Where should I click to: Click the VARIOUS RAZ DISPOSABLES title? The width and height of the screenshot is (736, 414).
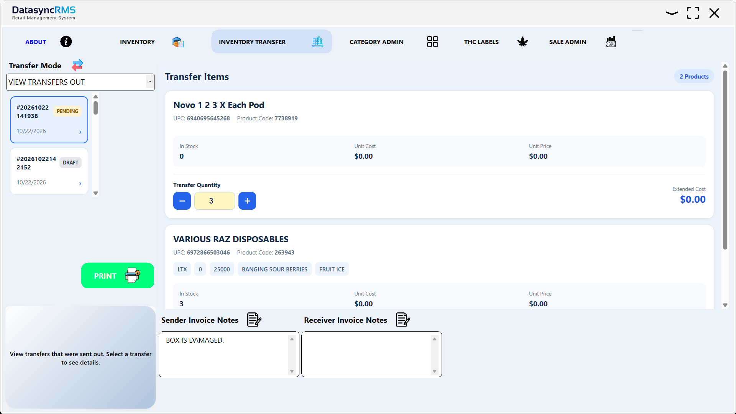[231, 239]
